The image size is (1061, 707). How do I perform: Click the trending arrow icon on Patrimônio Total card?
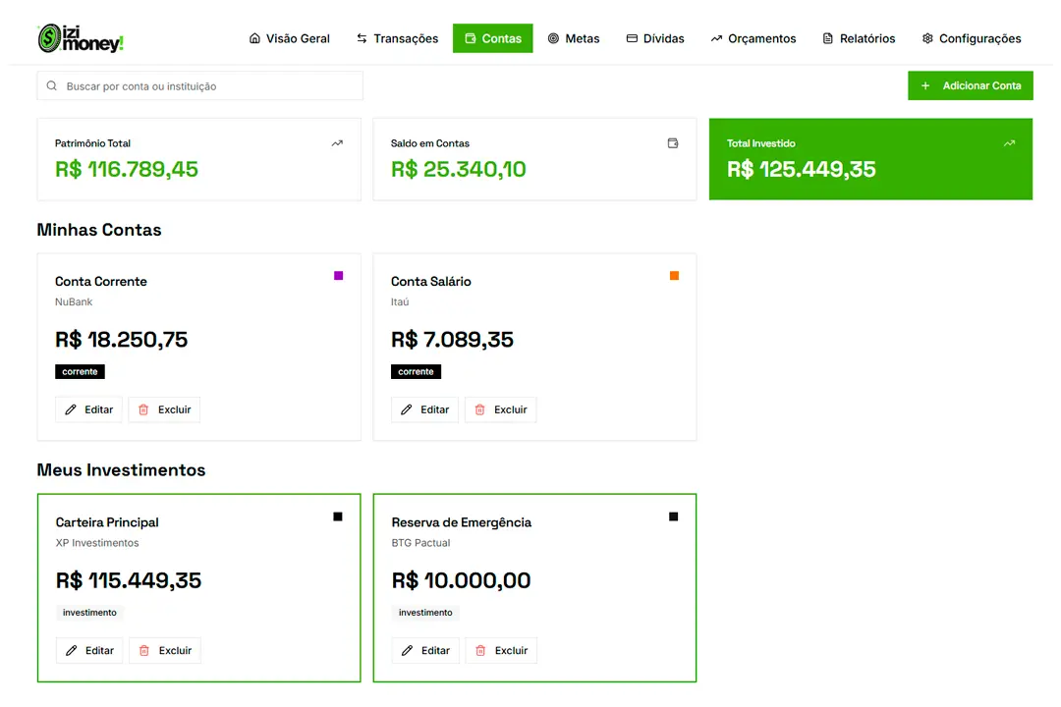click(x=336, y=143)
